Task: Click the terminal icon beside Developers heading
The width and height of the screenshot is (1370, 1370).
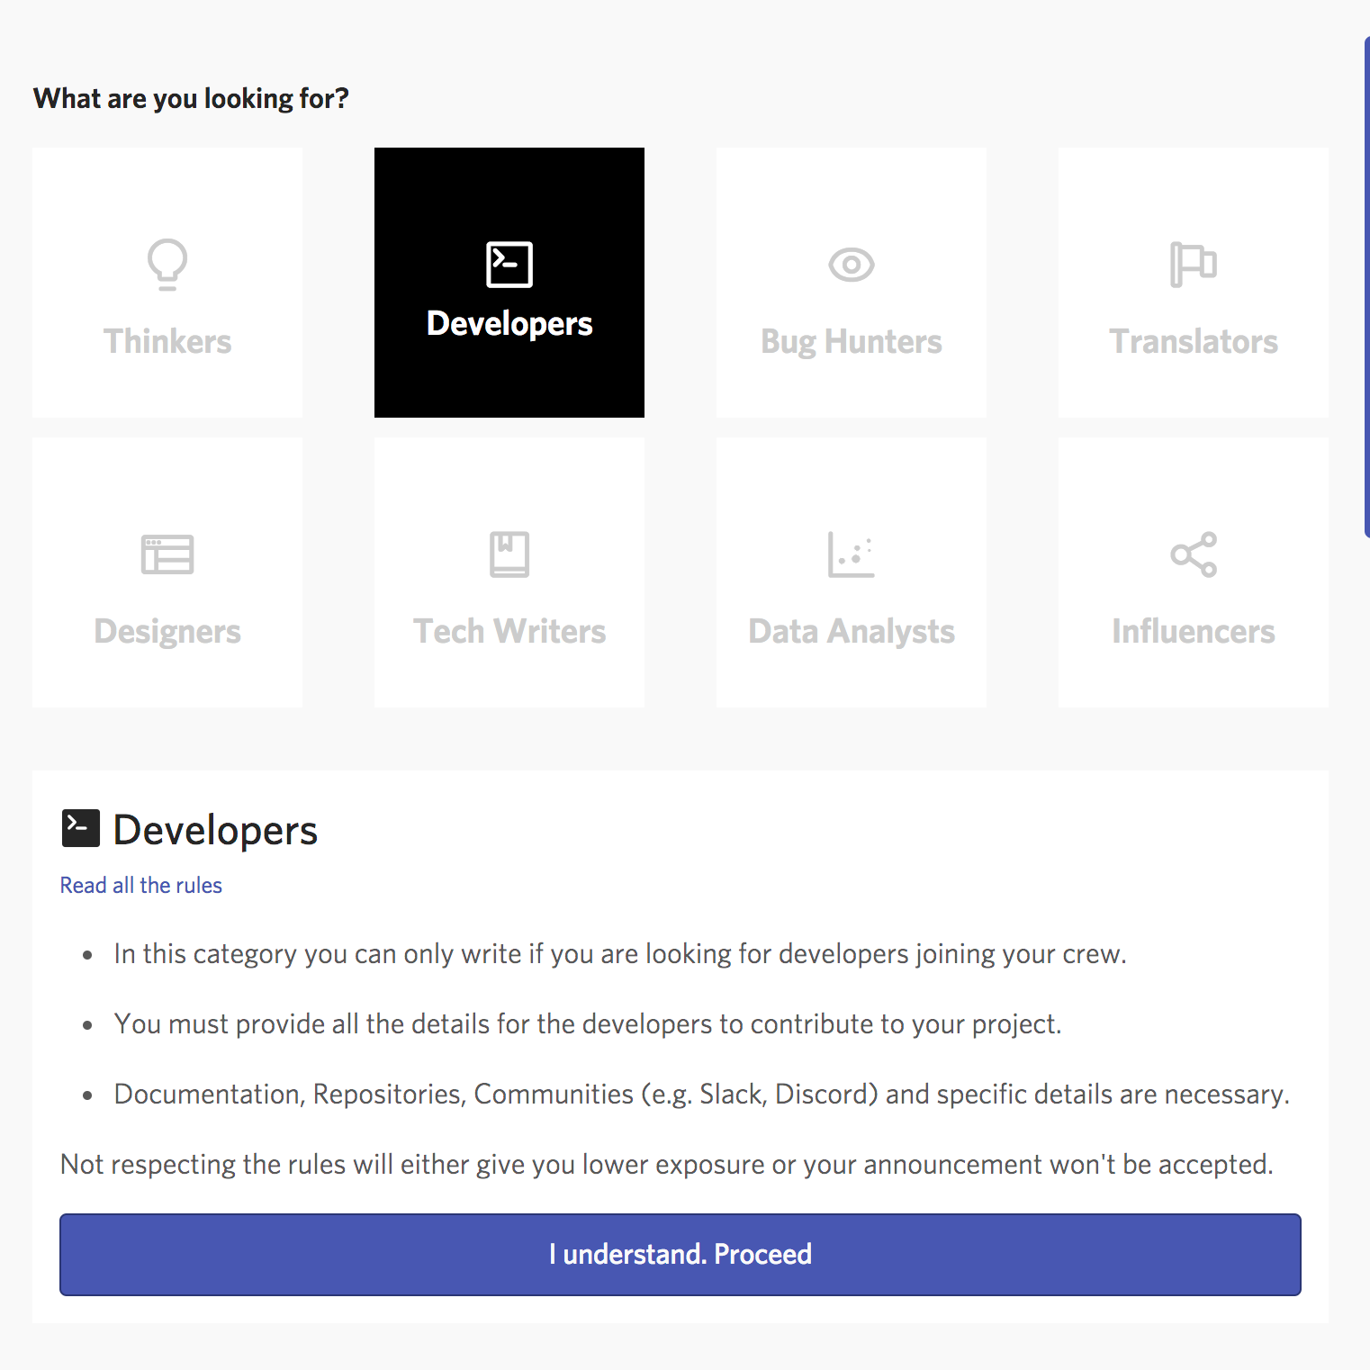Action: tap(80, 828)
